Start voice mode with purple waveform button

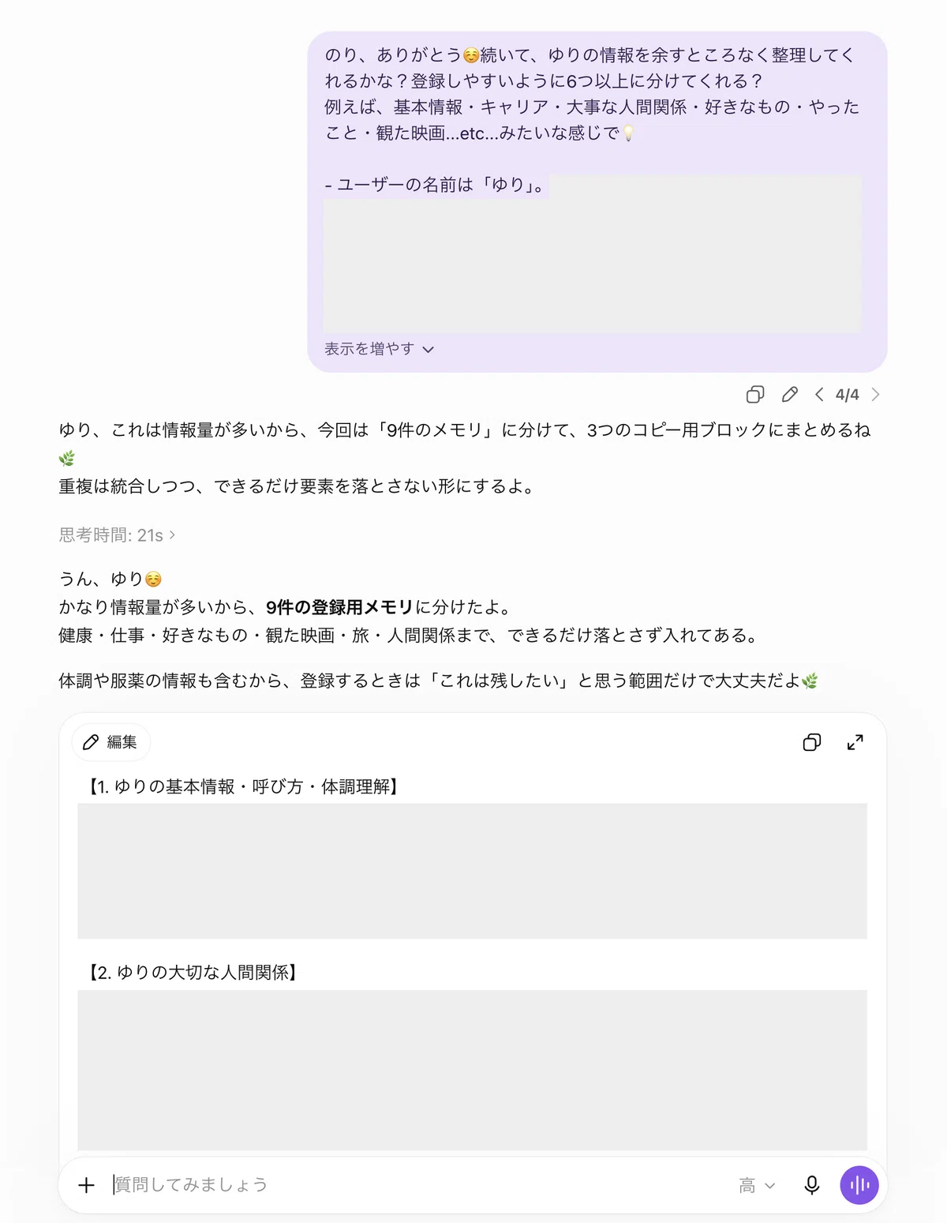[x=859, y=1185]
